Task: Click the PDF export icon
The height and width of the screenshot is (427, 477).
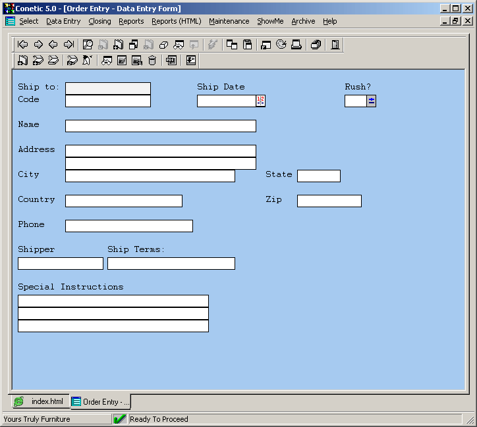Action: tap(171, 61)
